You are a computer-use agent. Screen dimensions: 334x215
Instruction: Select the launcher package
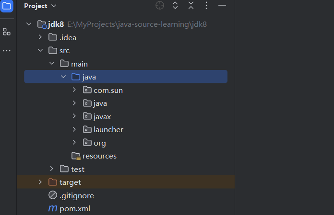coord(108,130)
